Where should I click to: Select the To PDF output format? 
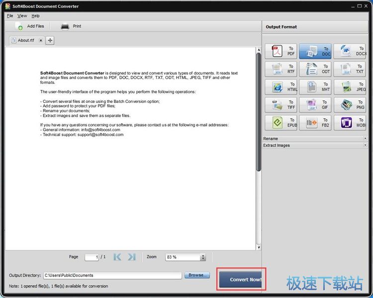click(281, 51)
